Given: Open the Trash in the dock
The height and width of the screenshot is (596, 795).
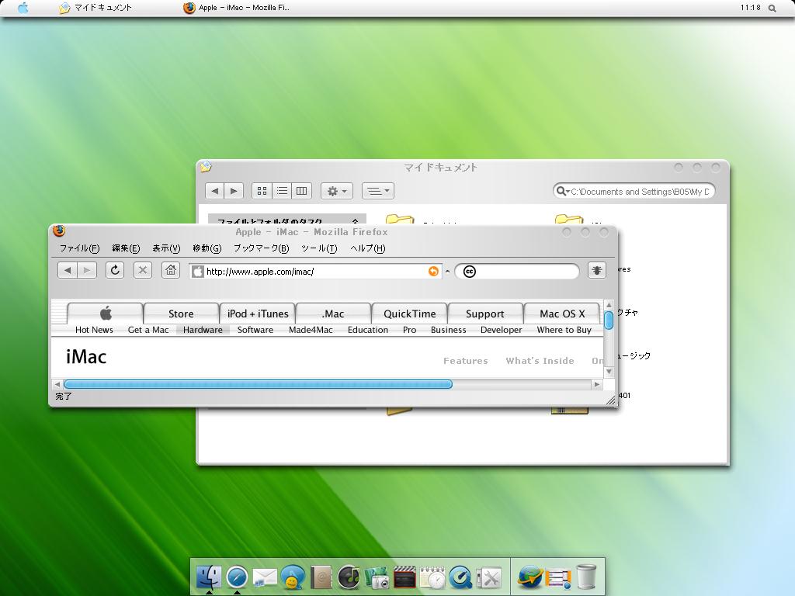Looking at the screenshot, I should click(x=586, y=577).
